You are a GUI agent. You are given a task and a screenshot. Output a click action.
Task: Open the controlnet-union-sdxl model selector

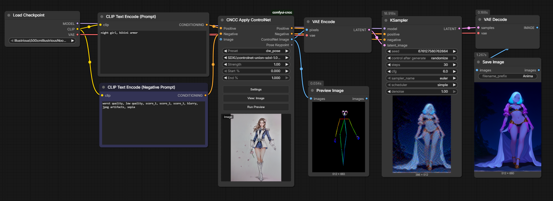pos(256,58)
